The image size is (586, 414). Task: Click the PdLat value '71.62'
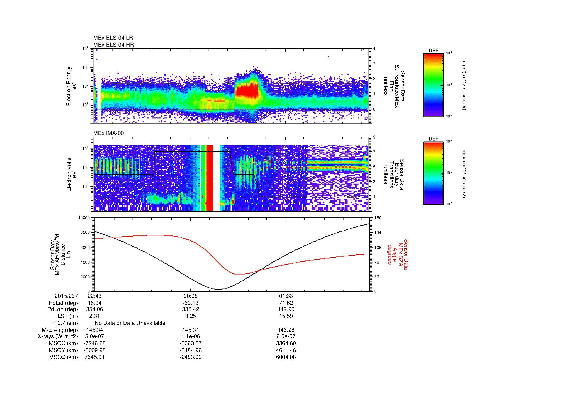[x=286, y=303]
